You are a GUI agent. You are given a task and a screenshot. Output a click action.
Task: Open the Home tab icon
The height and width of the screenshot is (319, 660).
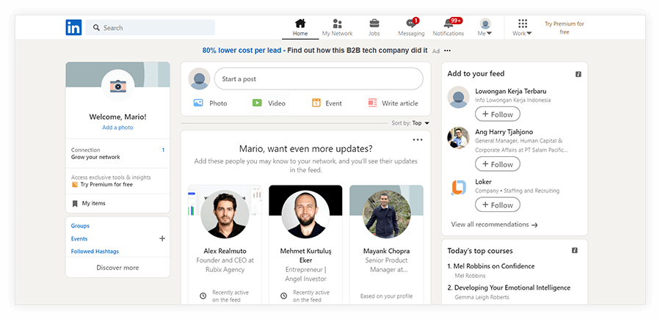[x=300, y=23]
